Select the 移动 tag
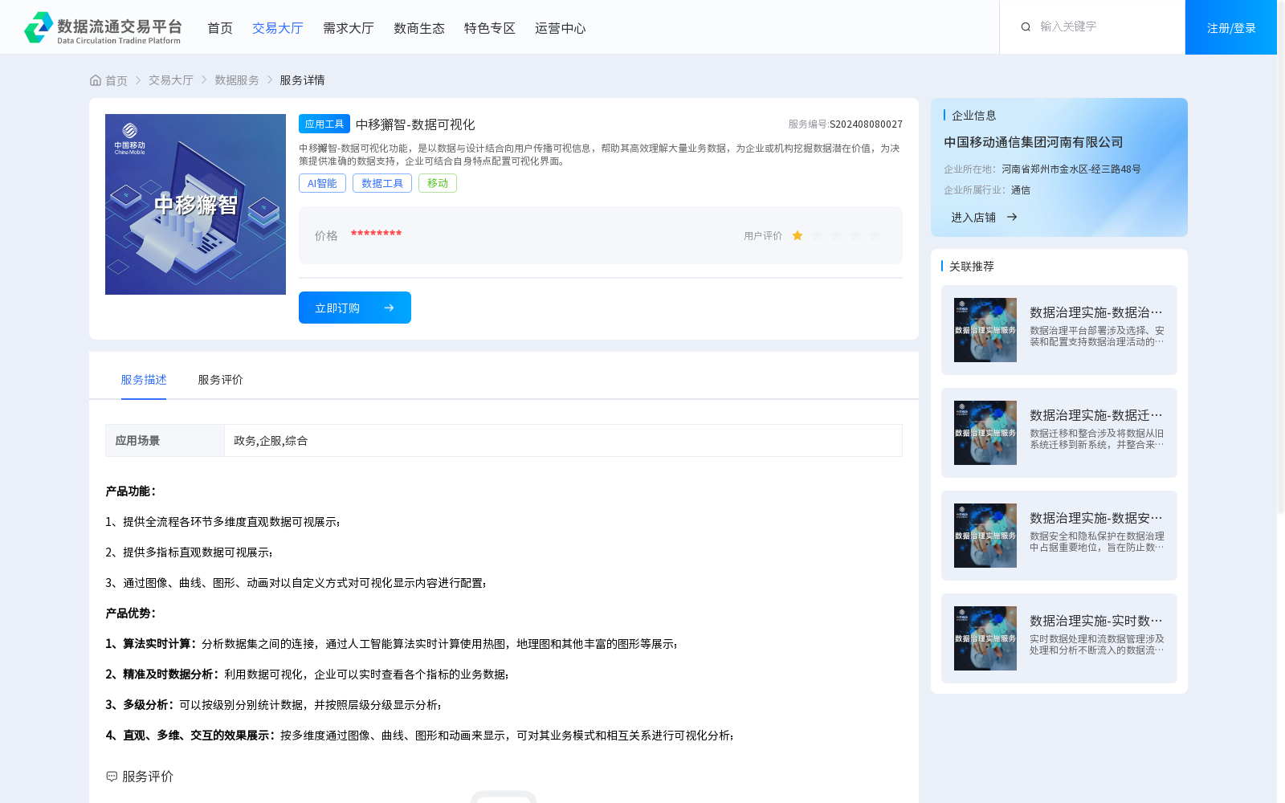 tap(438, 183)
